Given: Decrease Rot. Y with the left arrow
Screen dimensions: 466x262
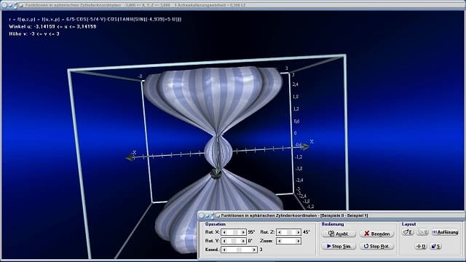Looking at the screenshot, I should (x=224, y=241).
